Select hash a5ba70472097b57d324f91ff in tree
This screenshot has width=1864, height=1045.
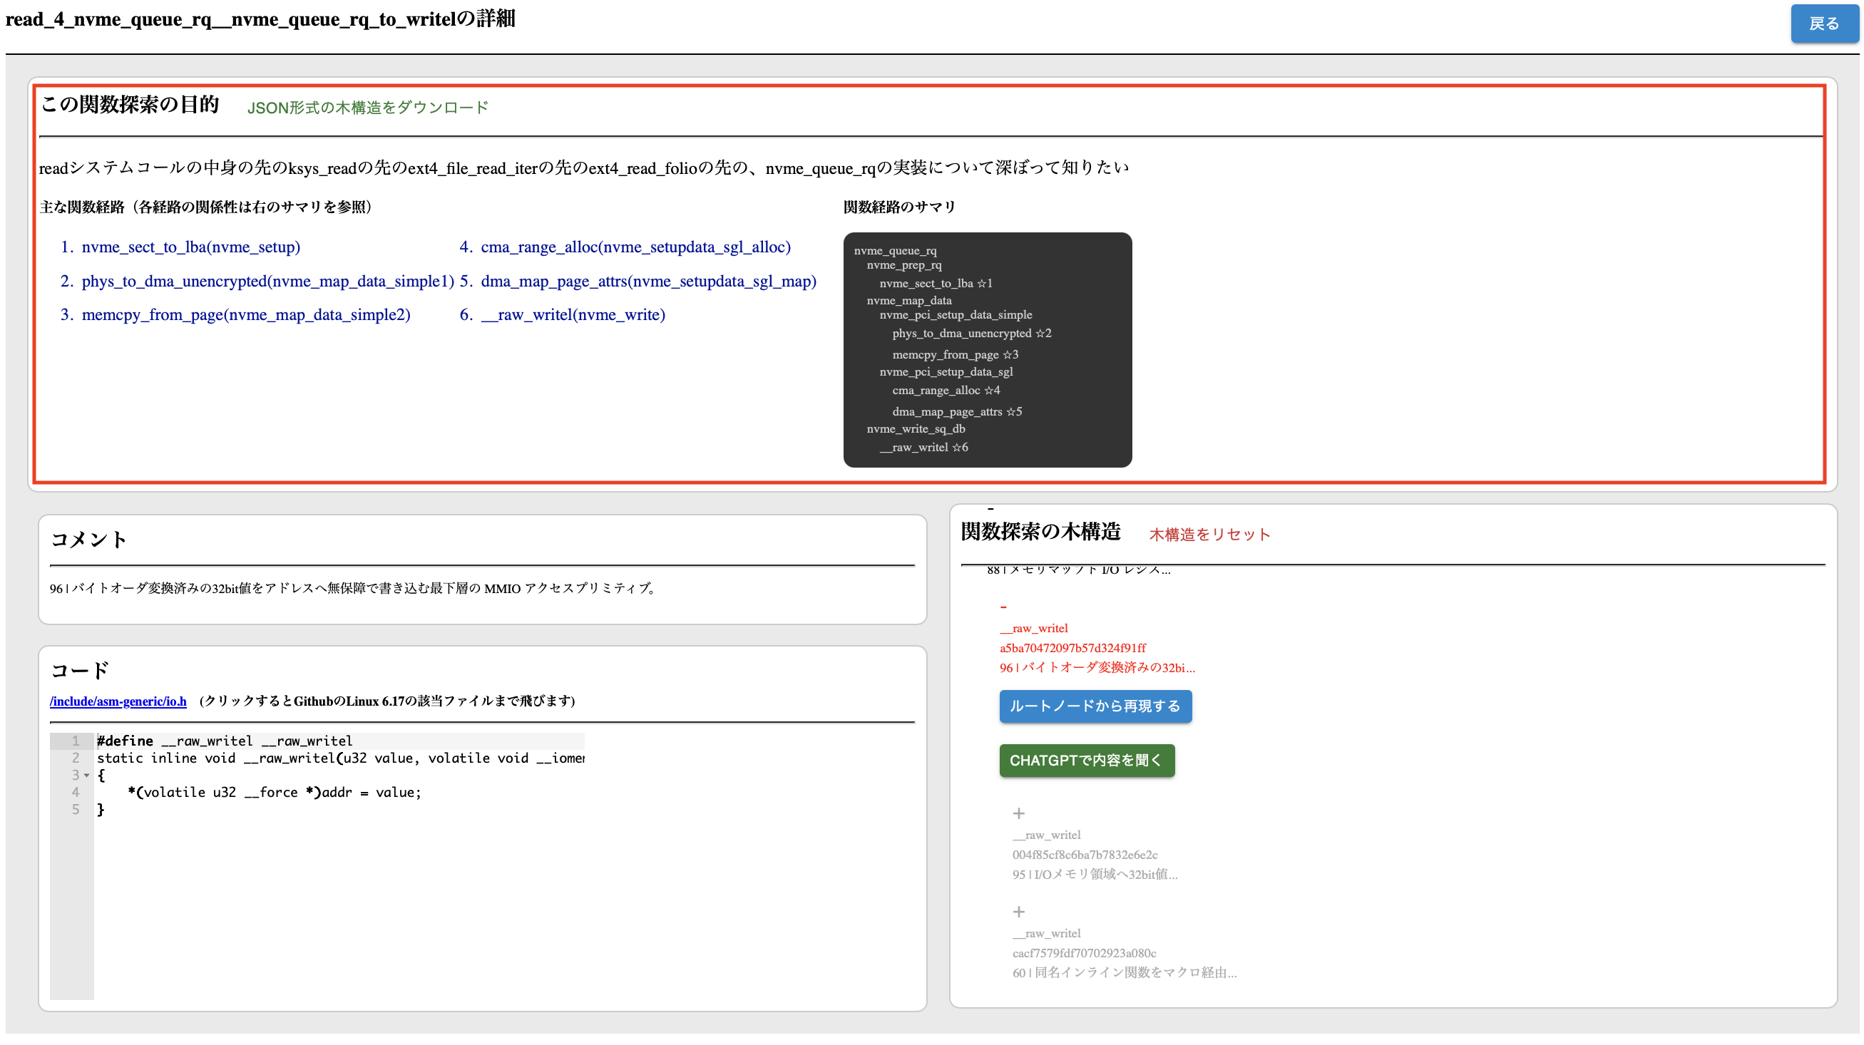click(1072, 648)
